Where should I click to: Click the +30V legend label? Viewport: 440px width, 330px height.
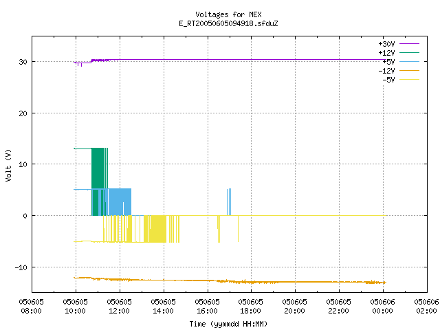click(386, 44)
